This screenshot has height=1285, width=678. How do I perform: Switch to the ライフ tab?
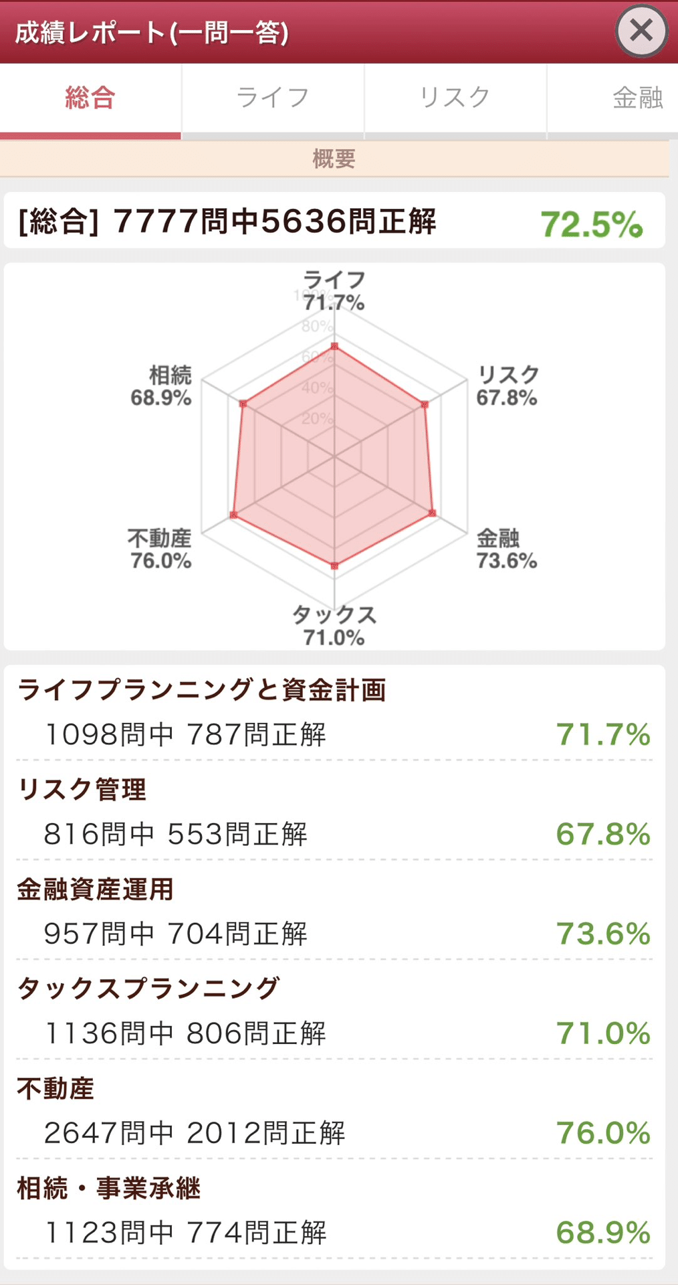click(273, 100)
